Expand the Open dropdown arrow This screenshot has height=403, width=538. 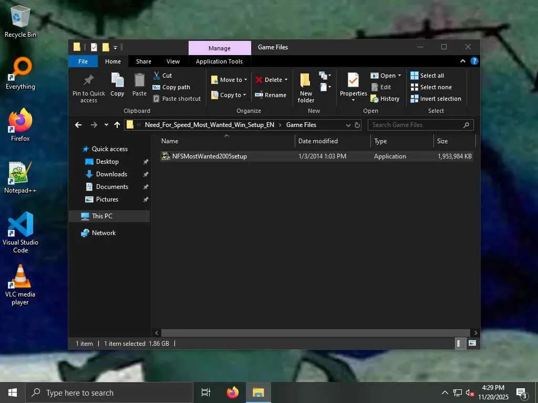tap(399, 76)
